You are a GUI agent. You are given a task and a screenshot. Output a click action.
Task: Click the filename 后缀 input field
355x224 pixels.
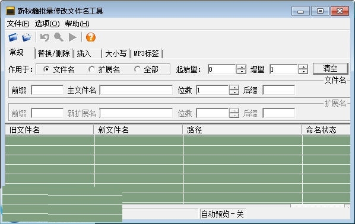pos(278,90)
